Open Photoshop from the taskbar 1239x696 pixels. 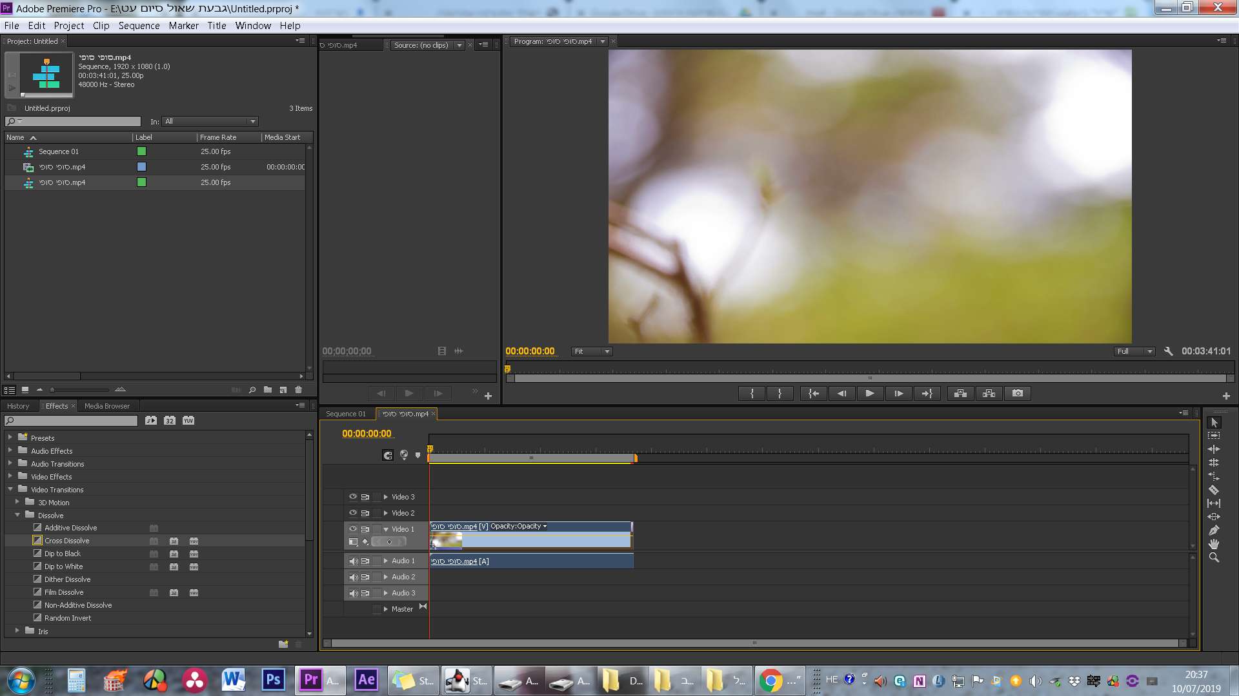pos(273,680)
